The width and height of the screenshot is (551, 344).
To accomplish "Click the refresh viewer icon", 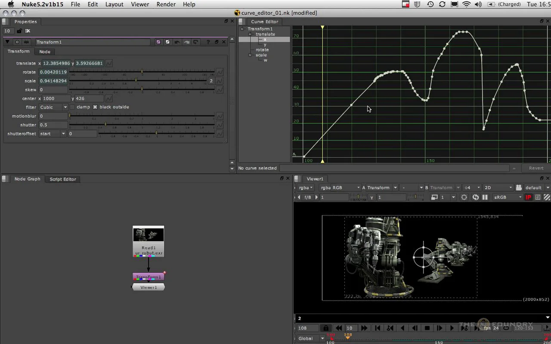I will point(475,197).
